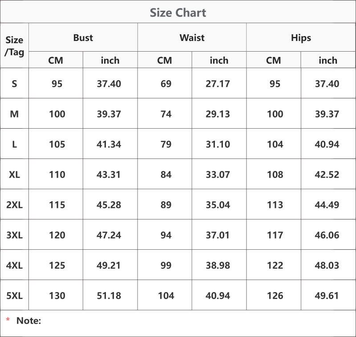356x337 pixels.
Task: Click hips value 48.03 inch for 4XL
Action: (327, 265)
